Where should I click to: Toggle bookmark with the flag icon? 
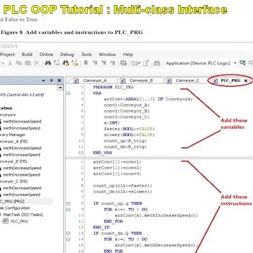(x=86, y=63)
